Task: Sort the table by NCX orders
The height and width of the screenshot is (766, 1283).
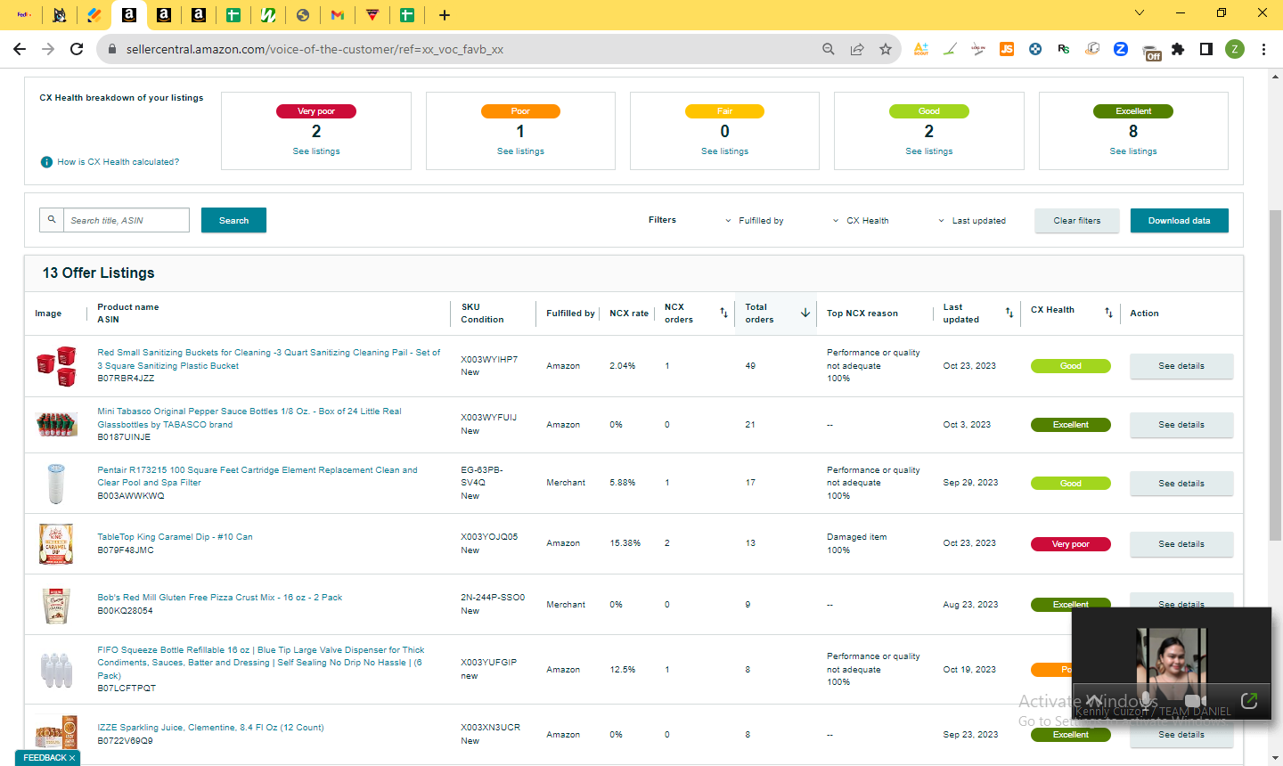Action: (x=723, y=313)
